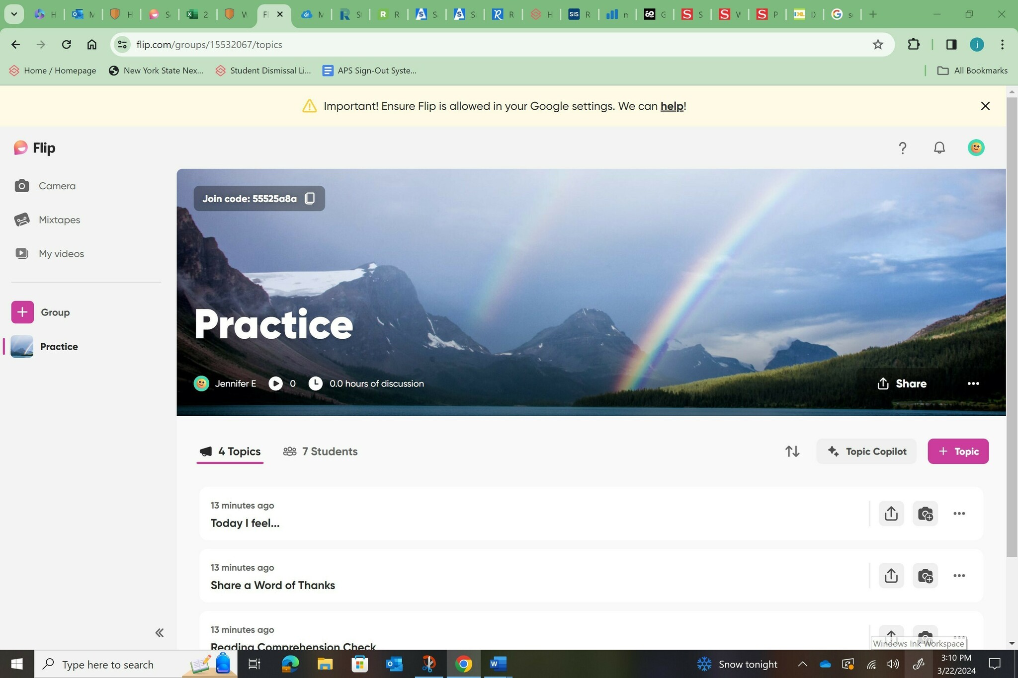Copy the join code with clipboard icon
This screenshot has height=678, width=1018.
[309, 199]
